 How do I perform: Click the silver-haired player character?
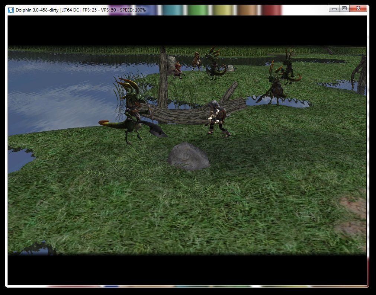pyautogui.click(x=217, y=118)
